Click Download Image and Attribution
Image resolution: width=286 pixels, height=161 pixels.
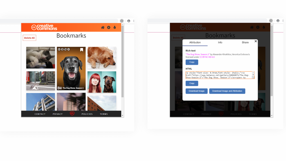pos(227,91)
